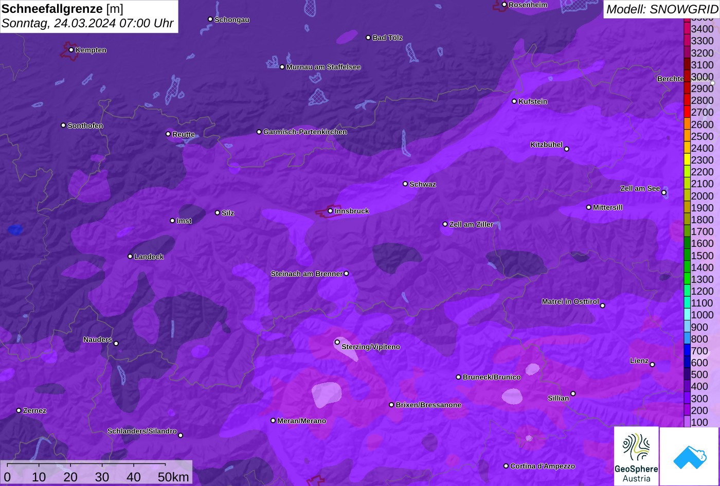Click the Bad Tölz label
This screenshot has height=486, width=720.
click(x=388, y=38)
